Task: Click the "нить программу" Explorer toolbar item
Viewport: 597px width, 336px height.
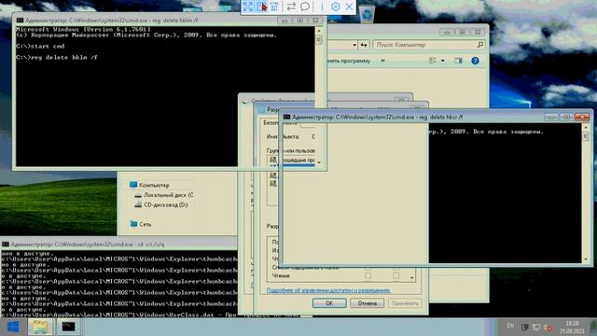Action: (349, 61)
